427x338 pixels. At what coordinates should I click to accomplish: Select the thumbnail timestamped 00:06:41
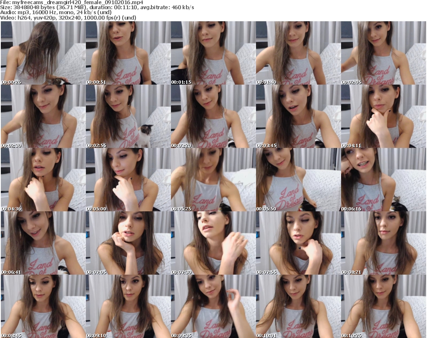pos(43,243)
